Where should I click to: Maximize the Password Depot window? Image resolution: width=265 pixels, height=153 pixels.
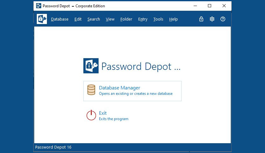point(210,6)
